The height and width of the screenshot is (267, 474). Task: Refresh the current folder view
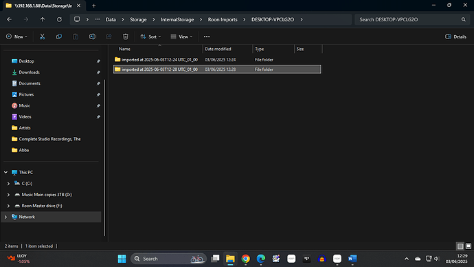pyautogui.click(x=59, y=19)
